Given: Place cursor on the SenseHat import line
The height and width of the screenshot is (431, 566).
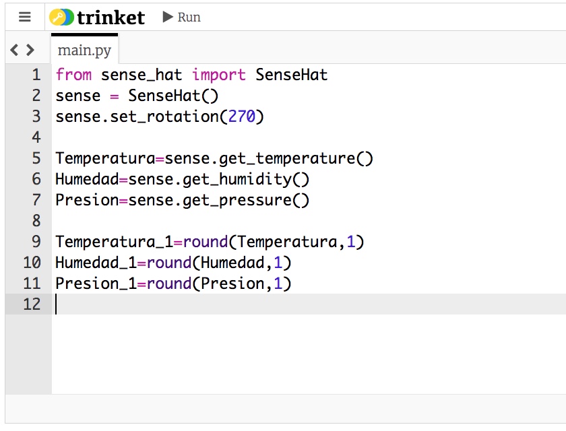Looking at the screenshot, I should (191, 75).
